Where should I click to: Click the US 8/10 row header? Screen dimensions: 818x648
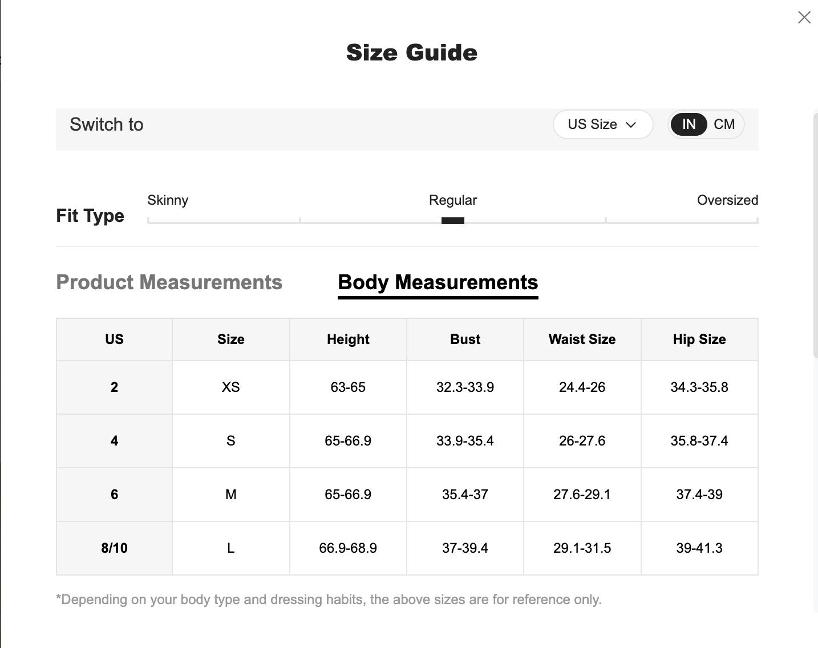[x=114, y=548]
